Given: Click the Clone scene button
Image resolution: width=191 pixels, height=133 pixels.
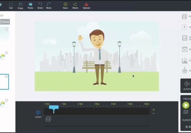Looking at the screenshot, I should click(x=5, y=22).
